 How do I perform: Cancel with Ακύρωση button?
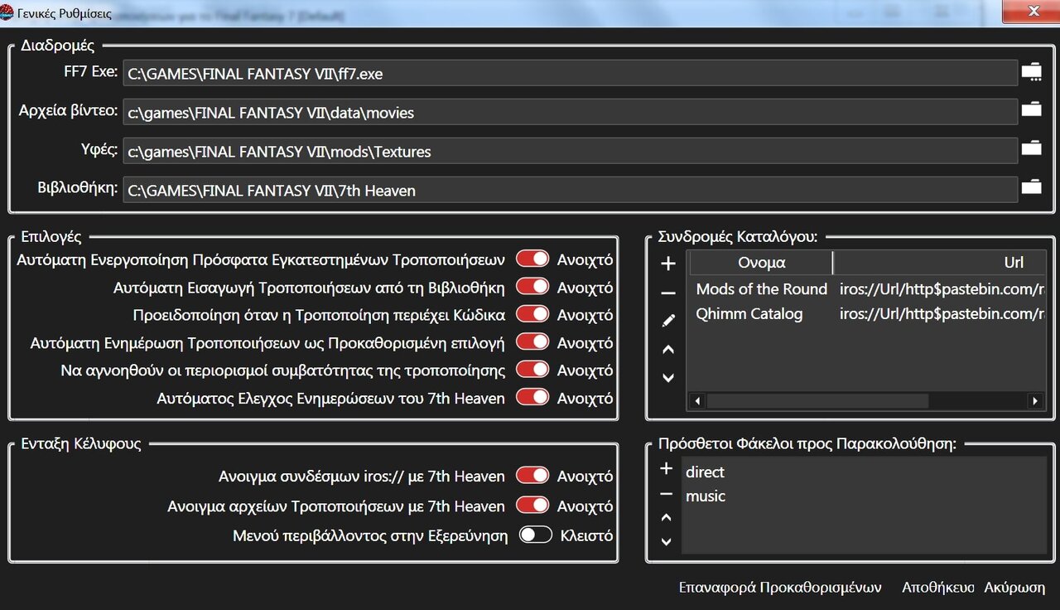pyautogui.click(x=1014, y=587)
